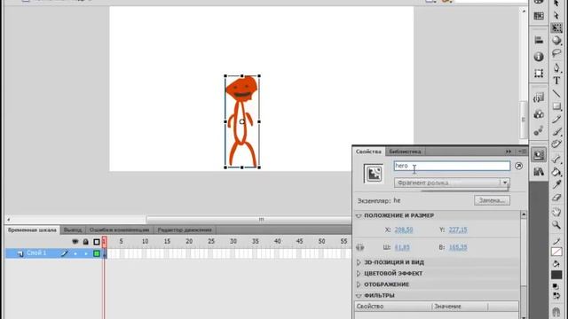The image size is (568, 319).
Task: Select layer Слой 1 in timeline
Action: (x=36, y=253)
